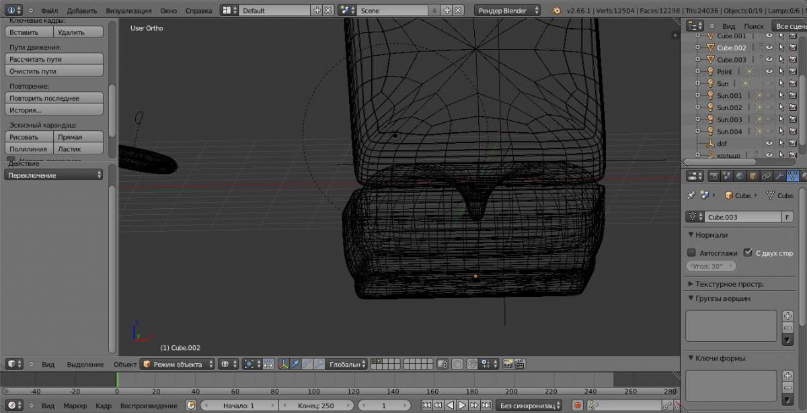This screenshot has width=807, height=413.
Task: Enable the Автосглаживание checkbox
Action: coord(691,253)
